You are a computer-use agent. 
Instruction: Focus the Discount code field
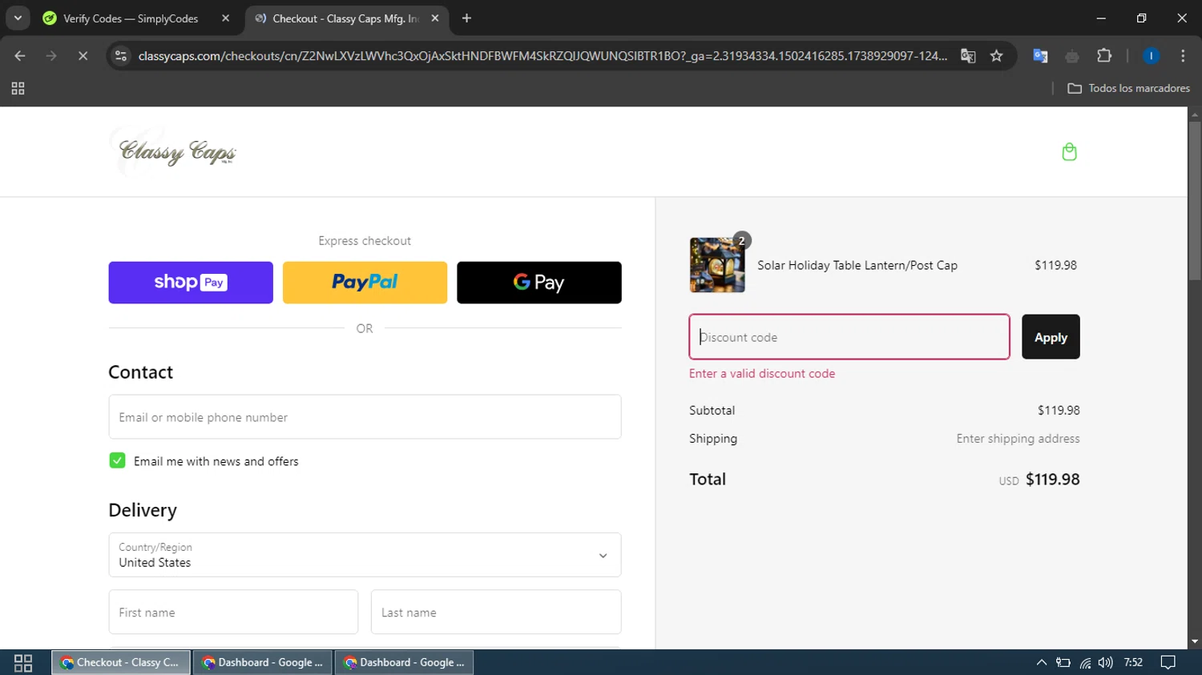click(849, 337)
